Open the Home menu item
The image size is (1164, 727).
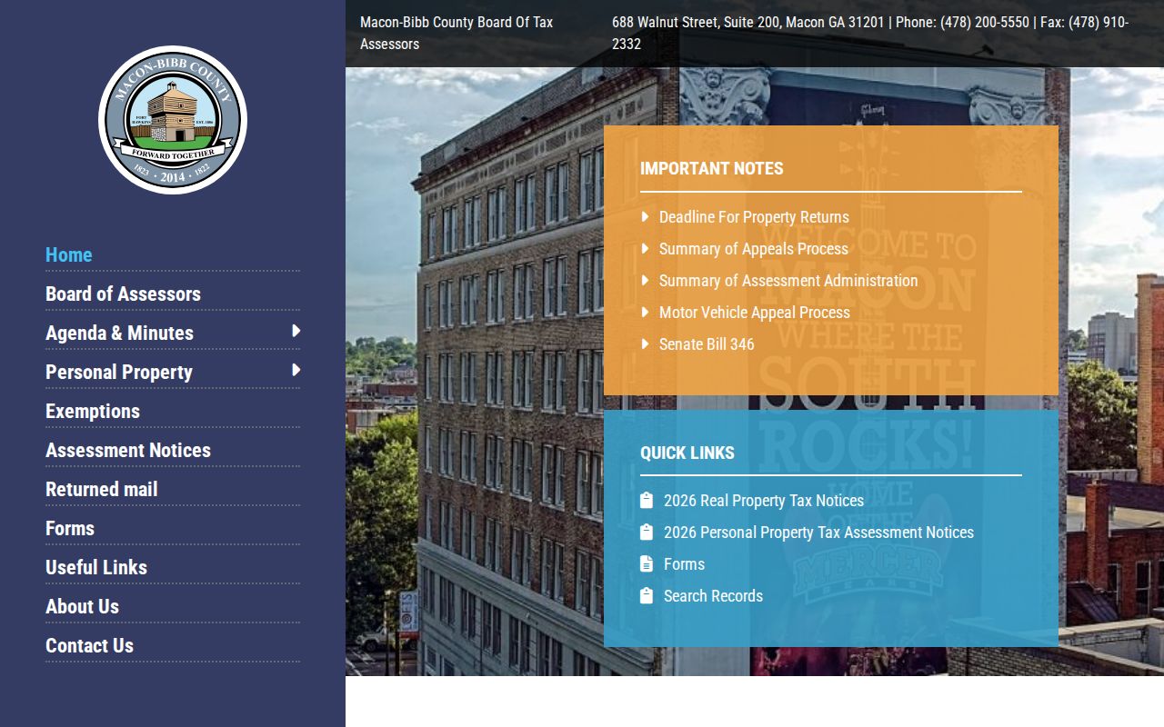point(69,255)
